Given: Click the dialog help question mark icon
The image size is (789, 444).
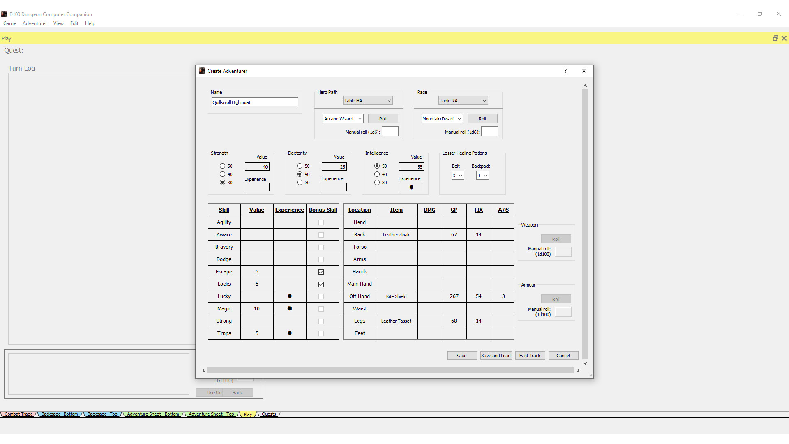Looking at the screenshot, I should (x=565, y=71).
